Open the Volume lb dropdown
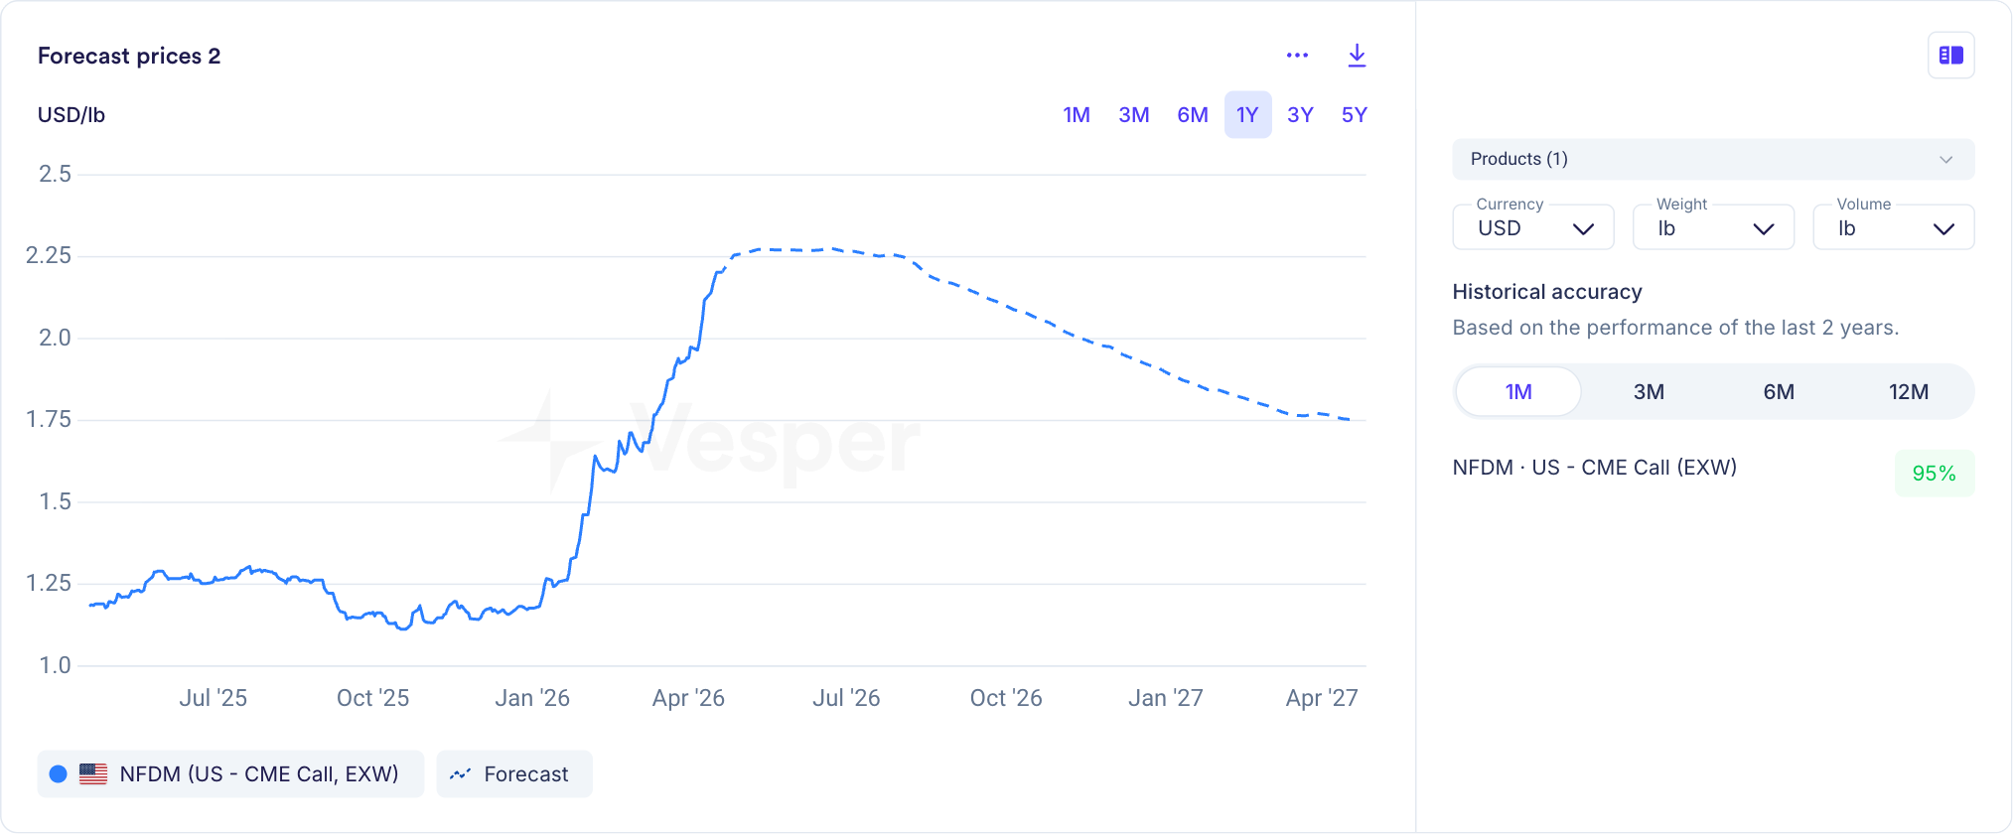 coord(1893,228)
